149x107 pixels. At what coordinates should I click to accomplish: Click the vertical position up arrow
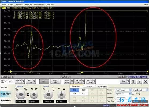tap(64, 89)
